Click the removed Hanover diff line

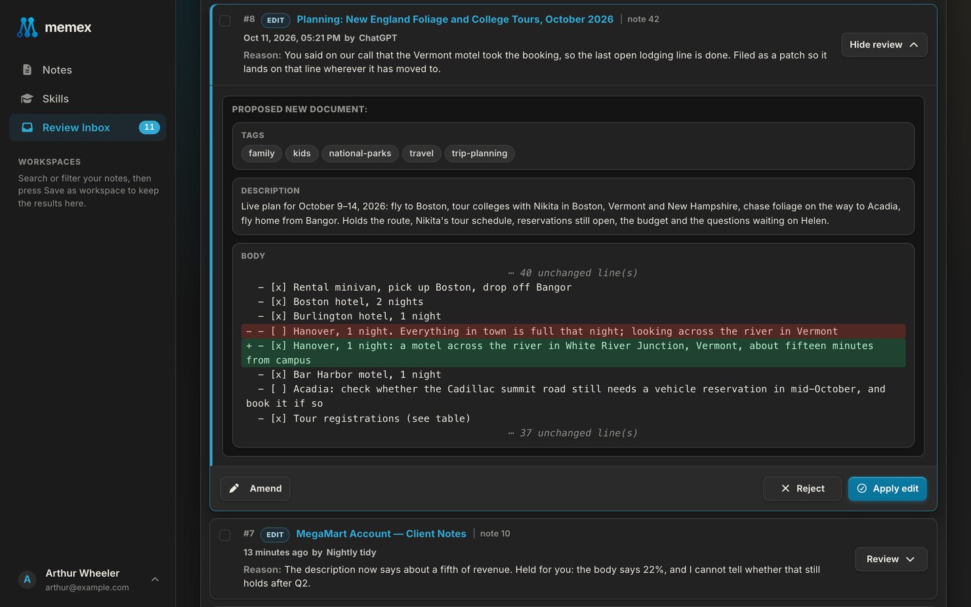(573, 331)
